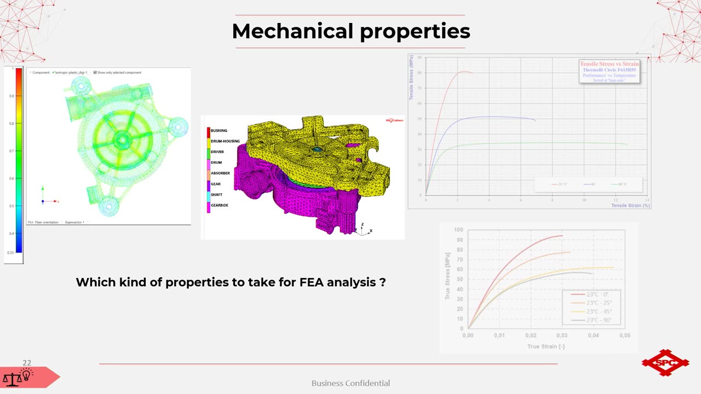This screenshot has width=701, height=394.
Task: Select the 'BUSHING' legend label
Action: [x=219, y=131]
